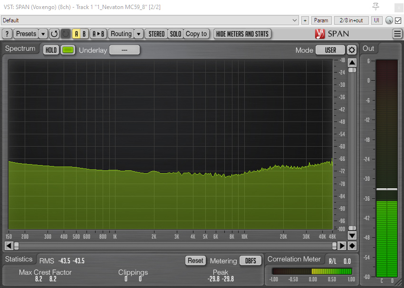Open the Underlay selector
The height and width of the screenshot is (288, 404).
pyautogui.click(x=125, y=50)
